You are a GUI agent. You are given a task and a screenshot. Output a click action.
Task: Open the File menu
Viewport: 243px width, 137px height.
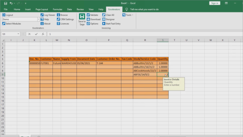click(6, 9)
